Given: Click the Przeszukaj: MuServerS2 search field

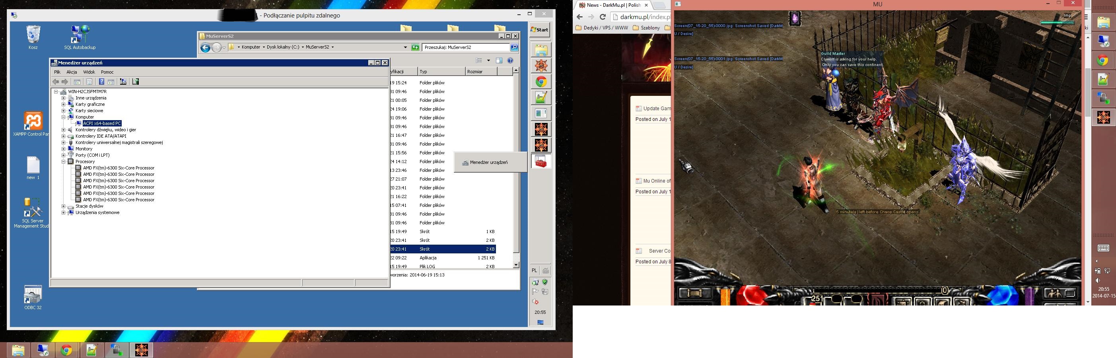Looking at the screenshot, I should tap(466, 47).
